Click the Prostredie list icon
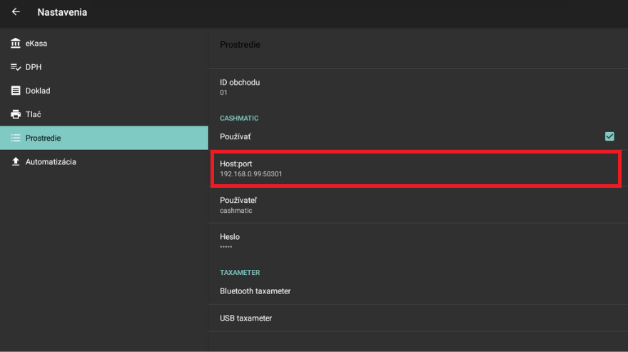 click(16, 138)
